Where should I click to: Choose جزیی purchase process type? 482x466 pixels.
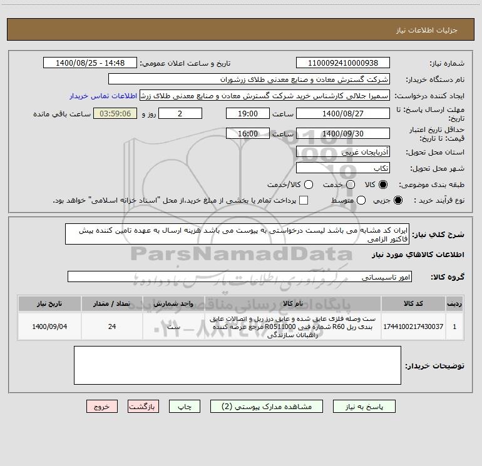pyautogui.click(x=397, y=200)
